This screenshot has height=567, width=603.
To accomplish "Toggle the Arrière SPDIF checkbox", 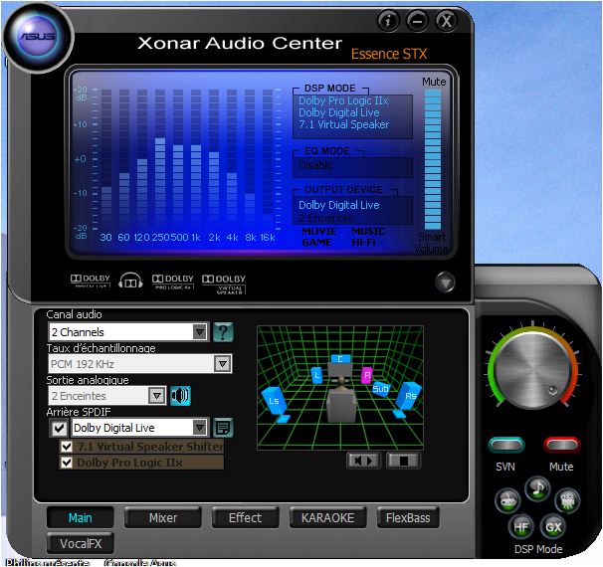I will [x=60, y=428].
